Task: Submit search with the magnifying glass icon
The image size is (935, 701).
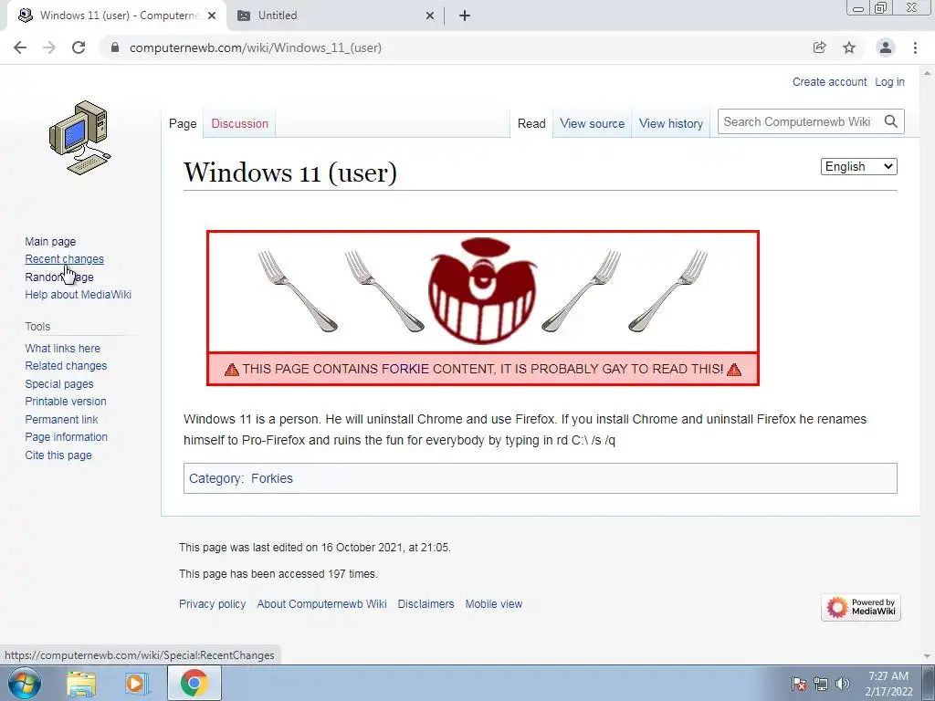Action: point(891,121)
